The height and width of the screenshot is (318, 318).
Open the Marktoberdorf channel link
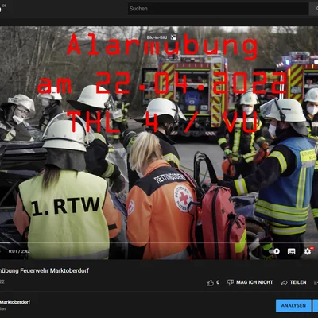pyautogui.click(x=15, y=302)
